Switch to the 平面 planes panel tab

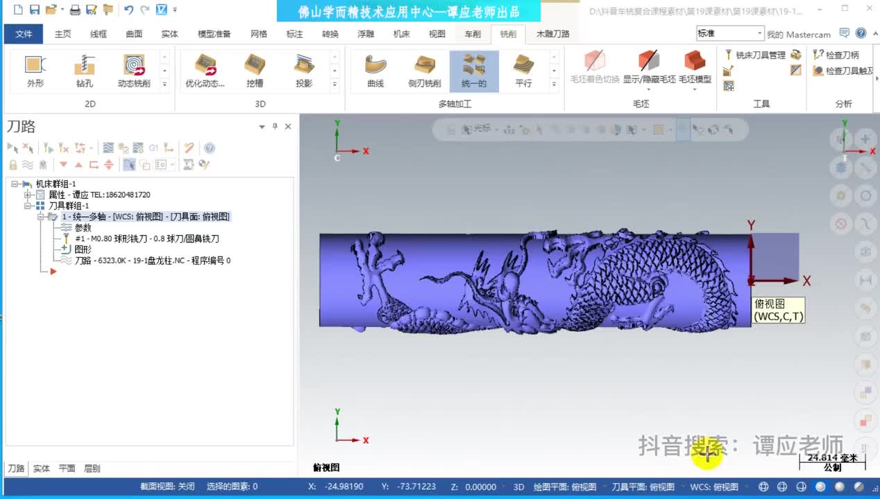tap(67, 469)
